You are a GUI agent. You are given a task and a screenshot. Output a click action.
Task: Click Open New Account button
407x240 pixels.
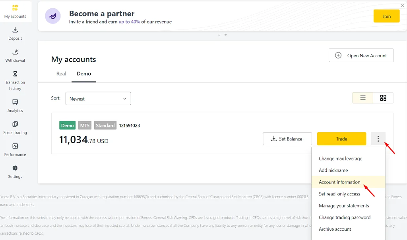click(x=361, y=56)
